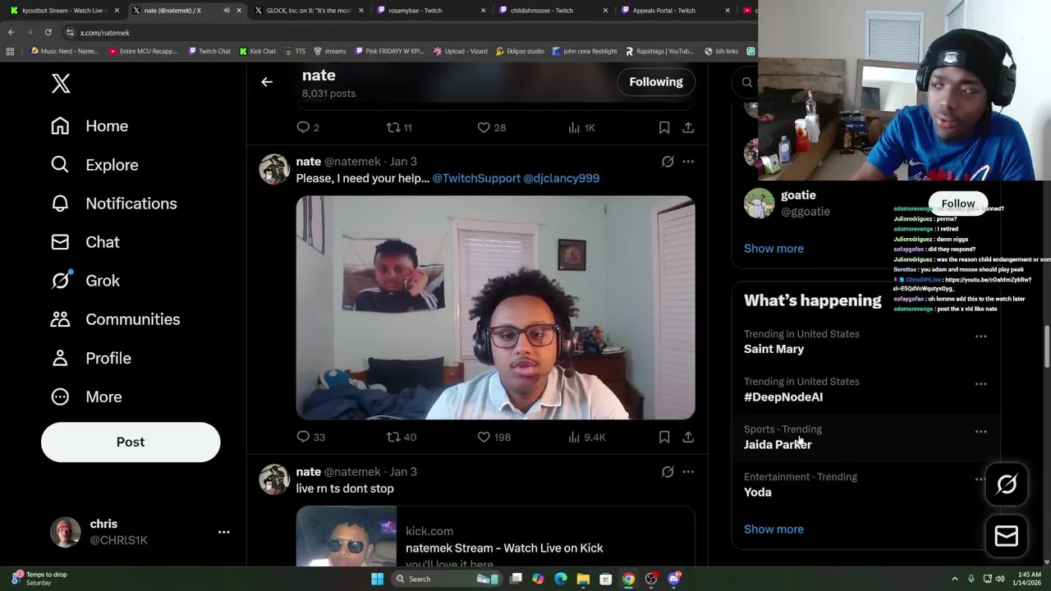
Task: Open more options for Jaida Parker trend
Action: click(980, 432)
